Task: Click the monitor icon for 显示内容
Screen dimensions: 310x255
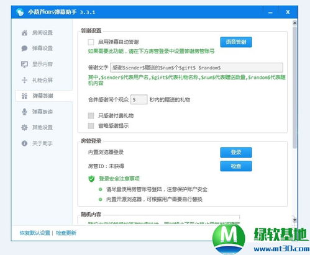Action: (x=24, y=65)
